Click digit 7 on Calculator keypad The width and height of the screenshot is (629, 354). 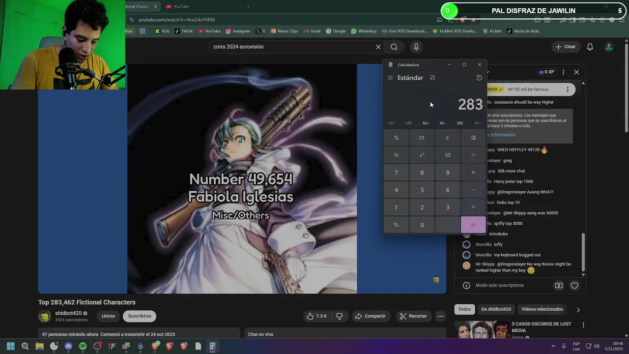(396, 173)
